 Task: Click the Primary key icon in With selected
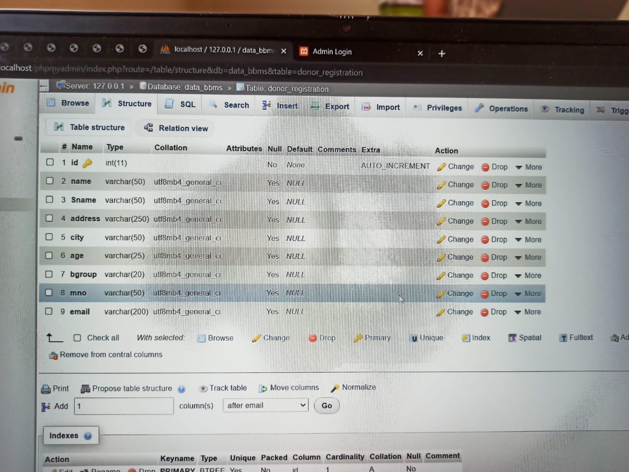pyautogui.click(x=358, y=338)
